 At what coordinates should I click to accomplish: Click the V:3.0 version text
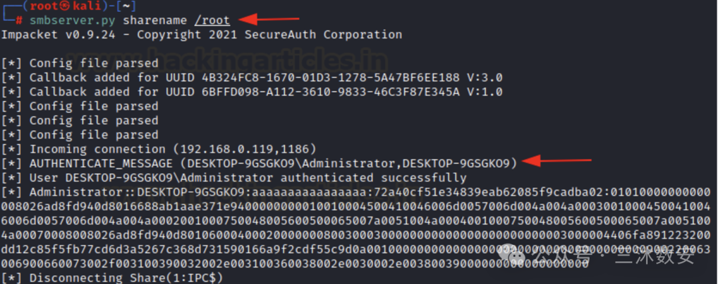(x=485, y=77)
